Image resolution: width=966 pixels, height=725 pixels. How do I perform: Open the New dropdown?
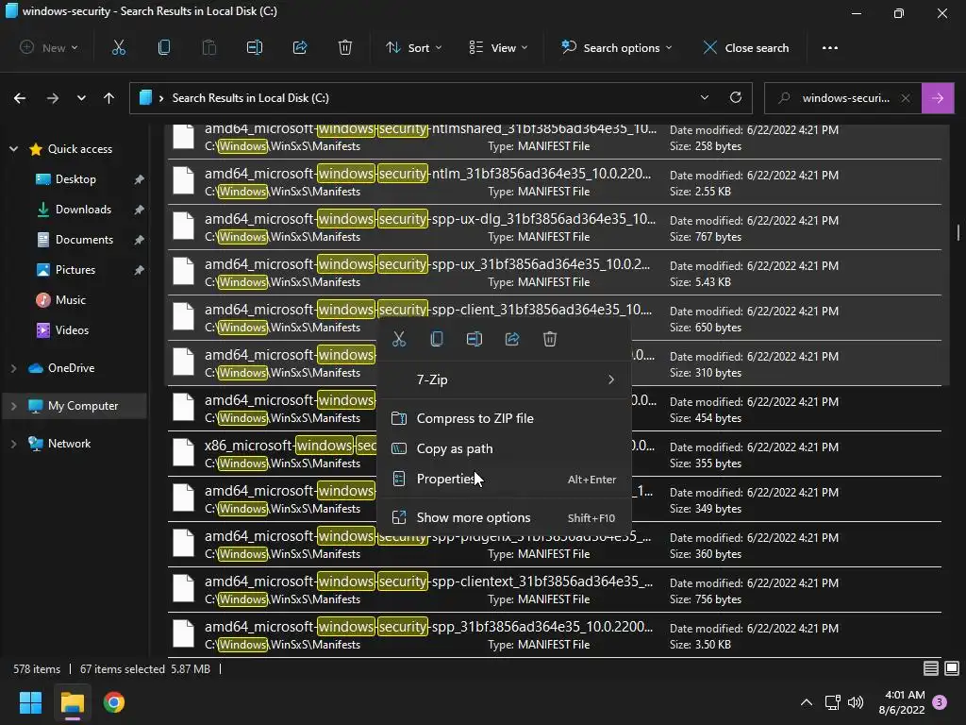tap(49, 47)
